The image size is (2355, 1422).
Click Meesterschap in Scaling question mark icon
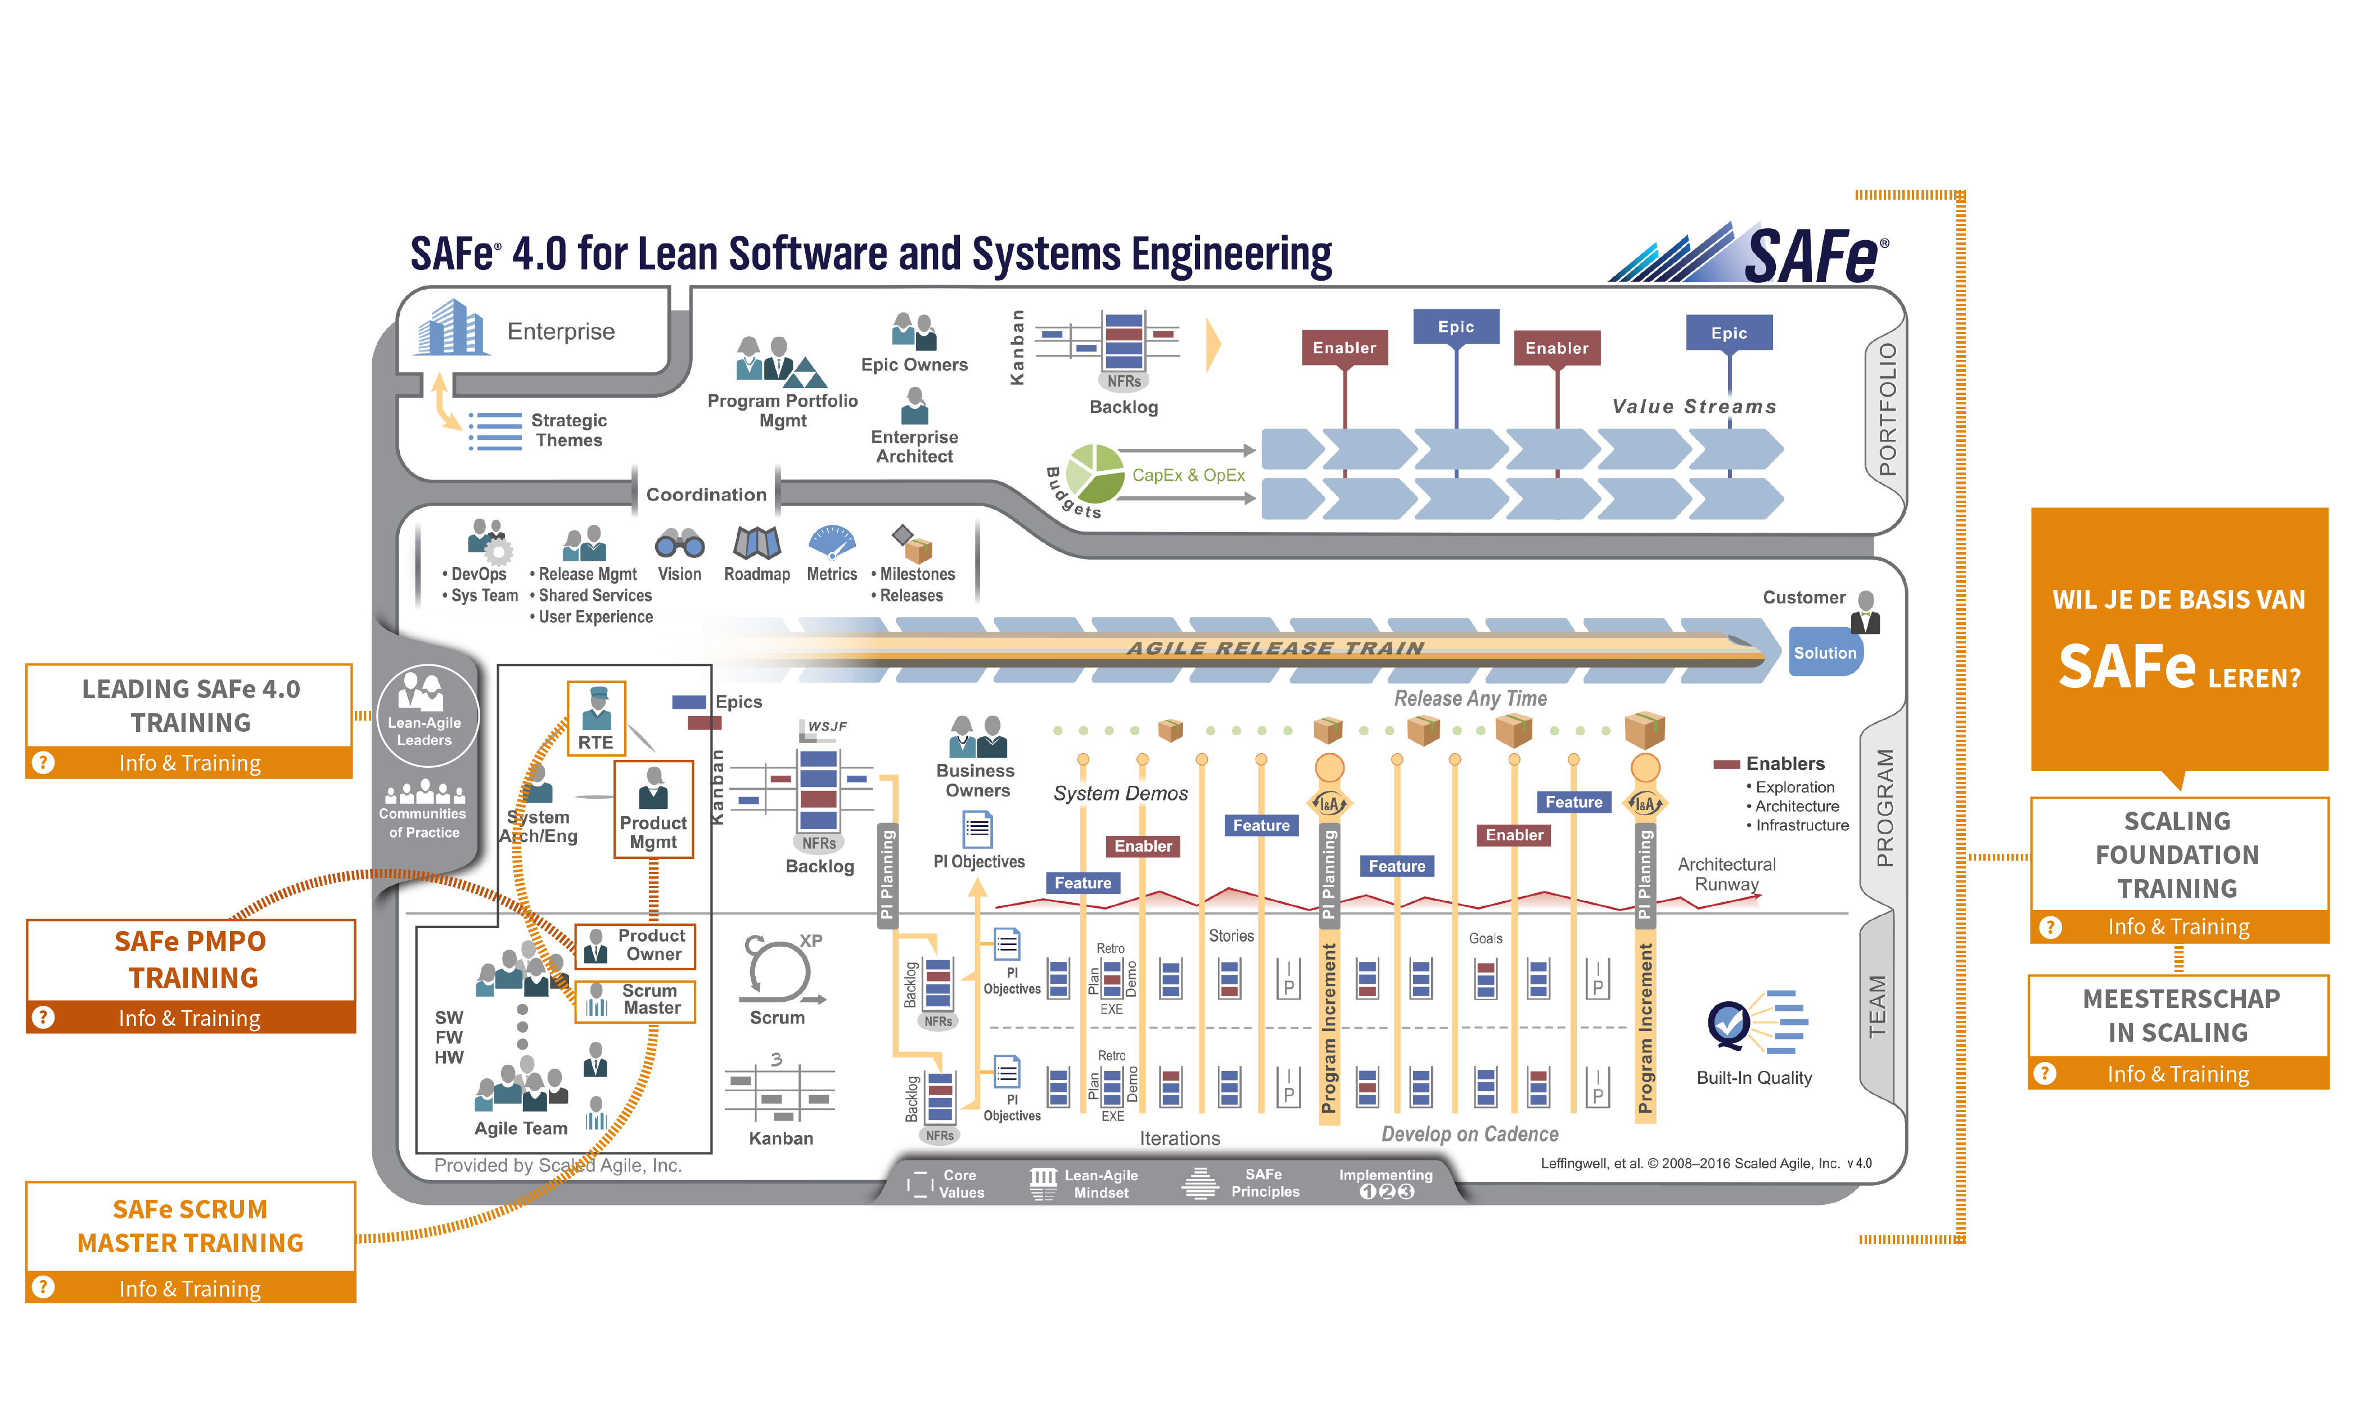click(x=2045, y=1073)
